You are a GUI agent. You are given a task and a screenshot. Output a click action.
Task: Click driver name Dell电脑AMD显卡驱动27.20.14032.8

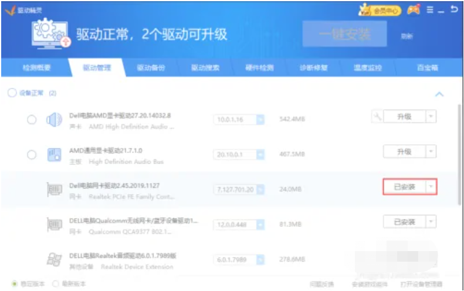120,116
